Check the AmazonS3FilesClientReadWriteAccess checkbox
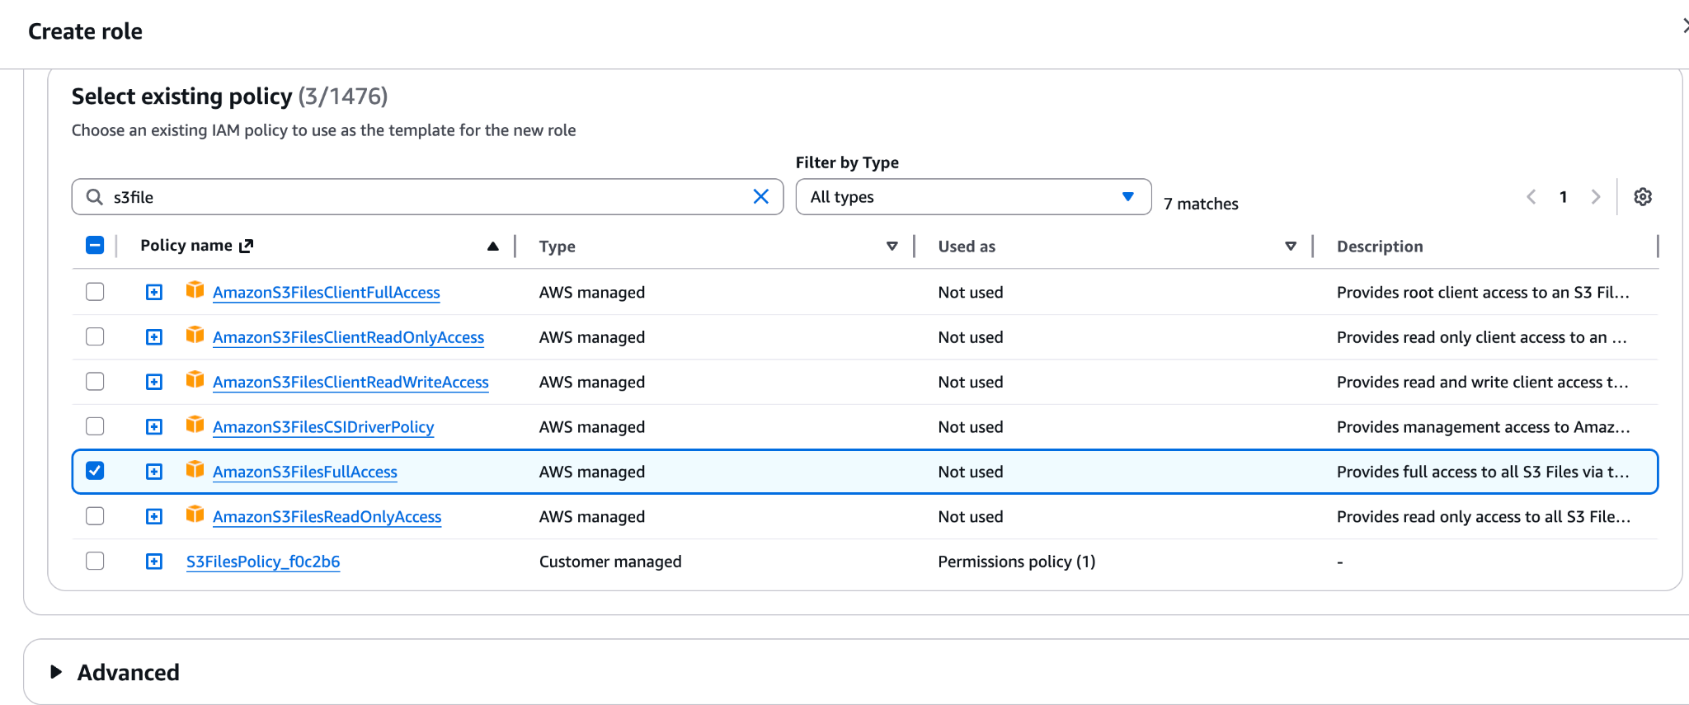 point(95,381)
